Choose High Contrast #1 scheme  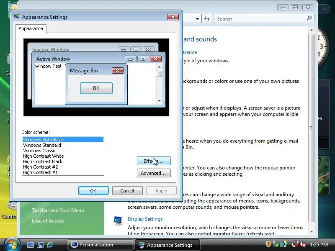point(63,172)
